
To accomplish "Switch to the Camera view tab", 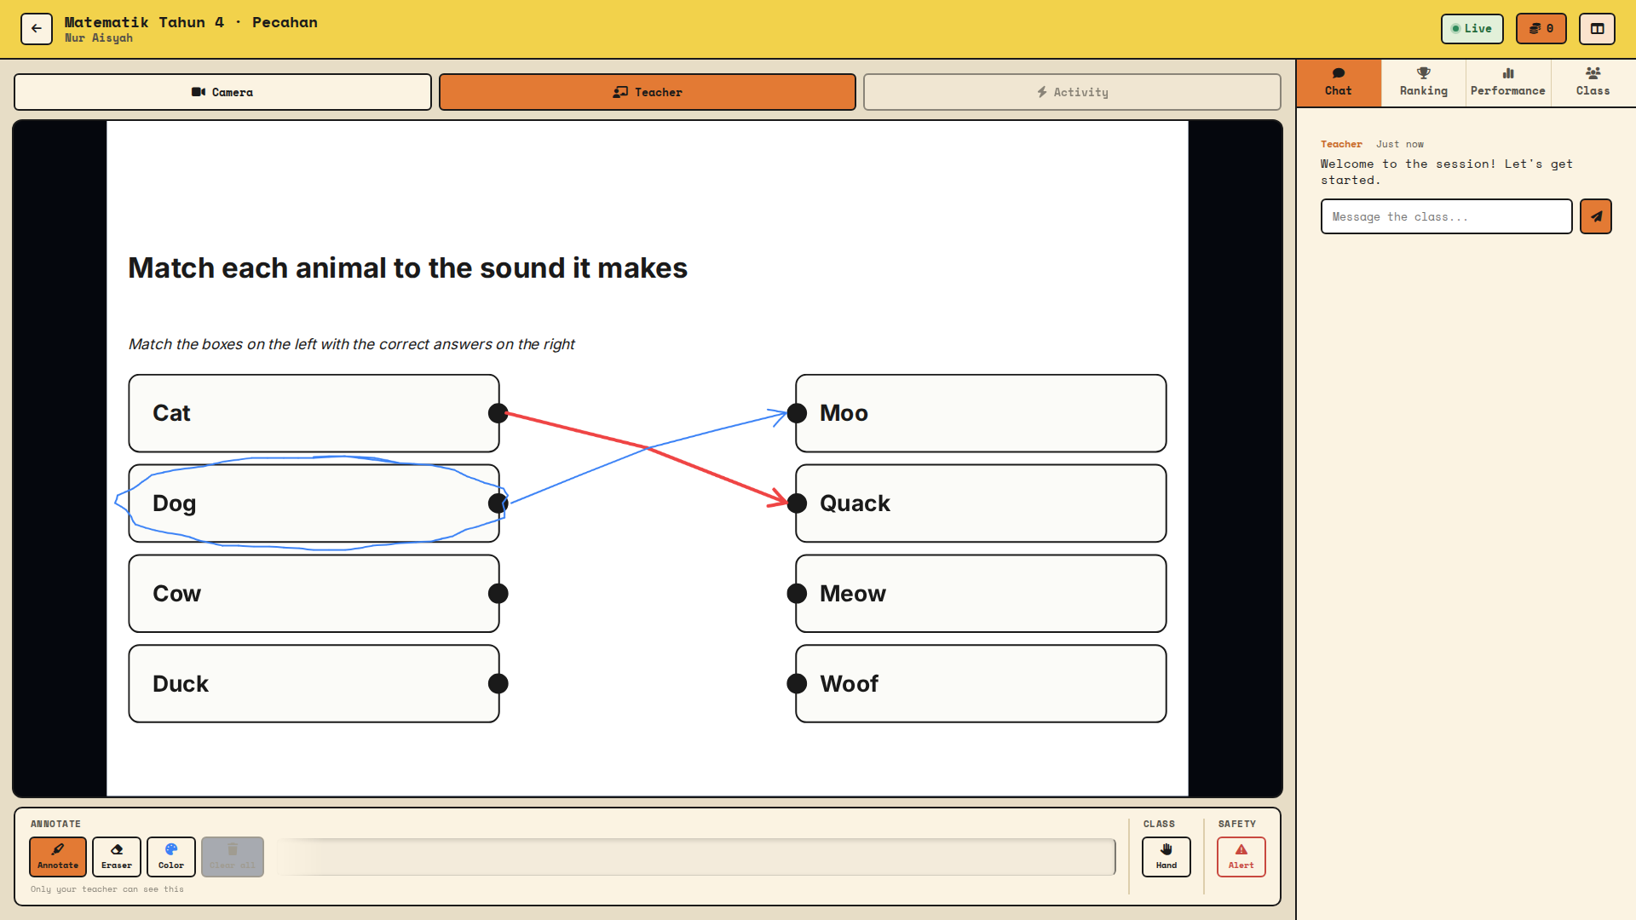I will tap(222, 92).
